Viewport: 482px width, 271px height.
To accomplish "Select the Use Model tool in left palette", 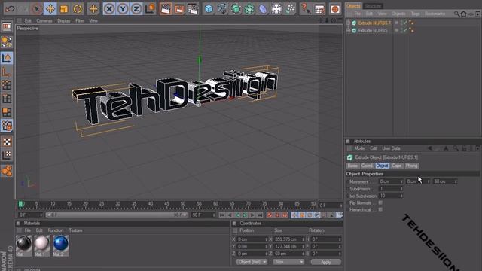I will pyautogui.click(x=7, y=58).
